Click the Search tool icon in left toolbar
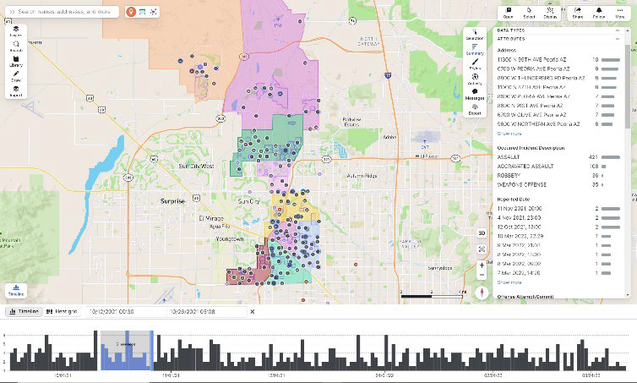 click(x=17, y=46)
